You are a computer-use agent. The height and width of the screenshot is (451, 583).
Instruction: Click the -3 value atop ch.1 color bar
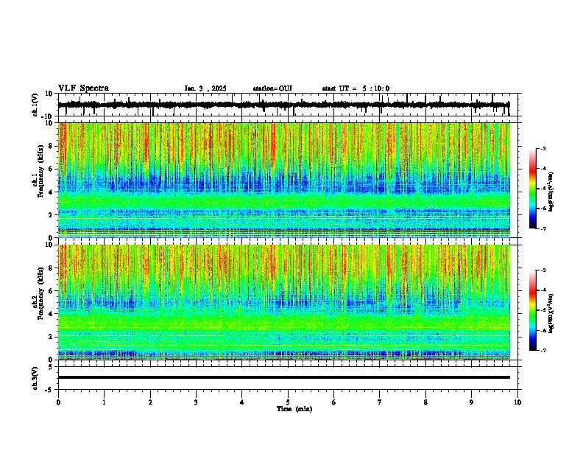pyautogui.click(x=543, y=148)
